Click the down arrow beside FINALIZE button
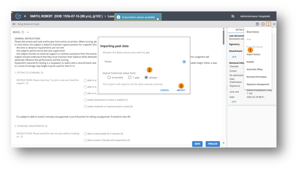 pyautogui.click(x=224, y=143)
